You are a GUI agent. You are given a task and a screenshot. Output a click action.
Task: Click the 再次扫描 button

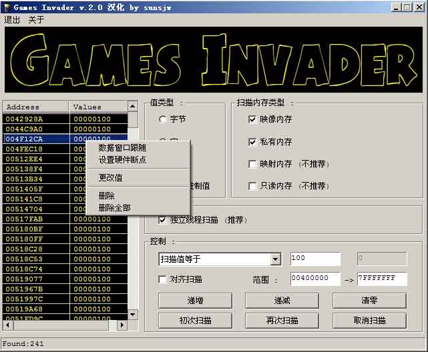click(282, 321)
